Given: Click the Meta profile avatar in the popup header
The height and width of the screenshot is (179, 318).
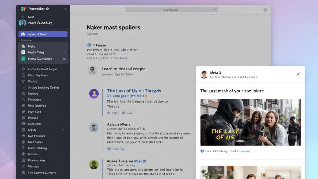Looking at the screenshot, I should [x=204, y=74].
